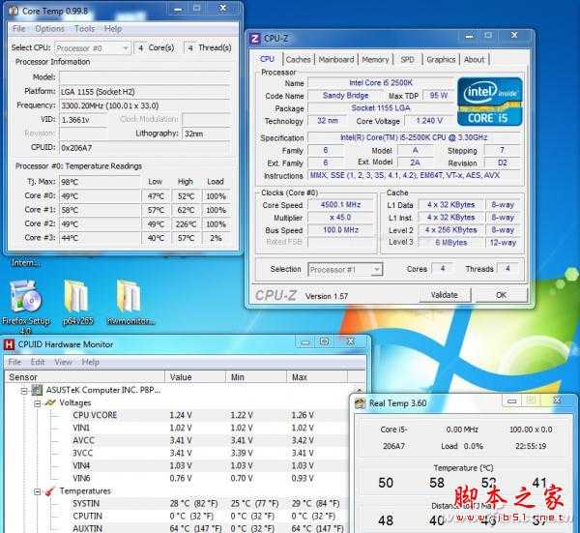Screen dimensions: 580x533
Task: Select the CPU VCORE row in sensor list
Action: click(x=94, y=415)
